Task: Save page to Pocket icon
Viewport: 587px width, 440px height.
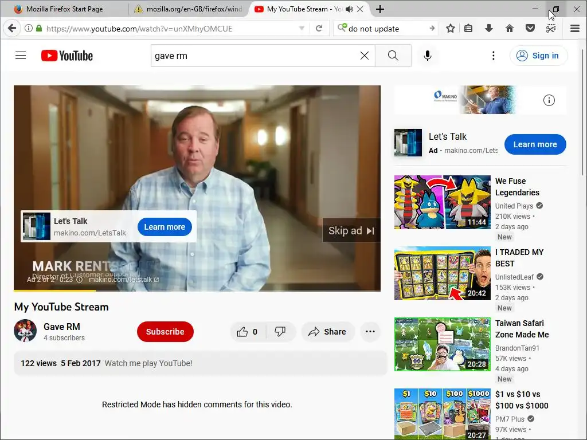Action: coord(530,29)
